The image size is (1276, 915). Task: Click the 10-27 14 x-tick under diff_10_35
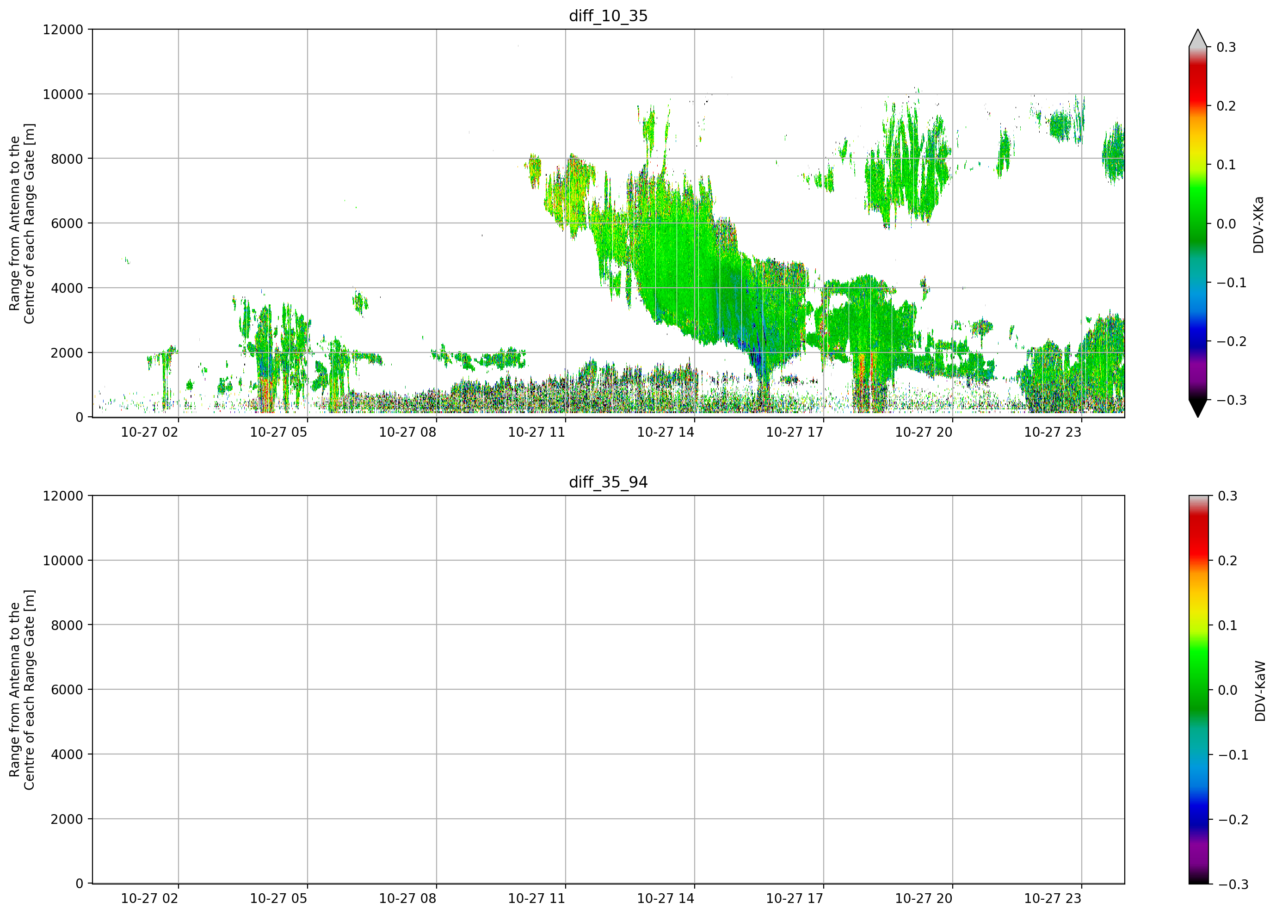click(x=666, y=432)
